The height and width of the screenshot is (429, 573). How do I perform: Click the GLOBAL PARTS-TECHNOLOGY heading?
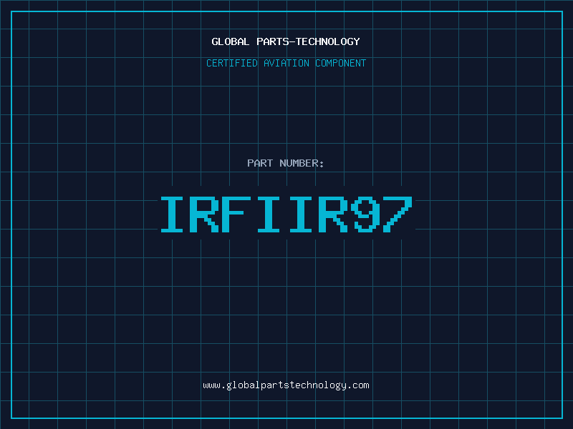[286, 41]
